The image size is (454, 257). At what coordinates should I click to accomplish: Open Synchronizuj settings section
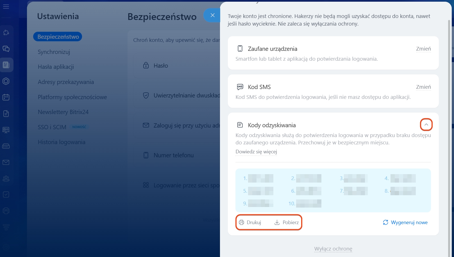[54, 52]
